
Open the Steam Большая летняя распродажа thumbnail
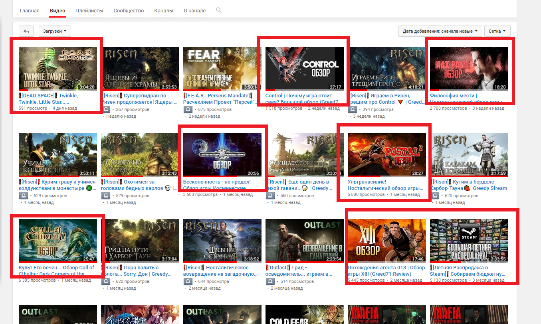[x=469, y=241]
